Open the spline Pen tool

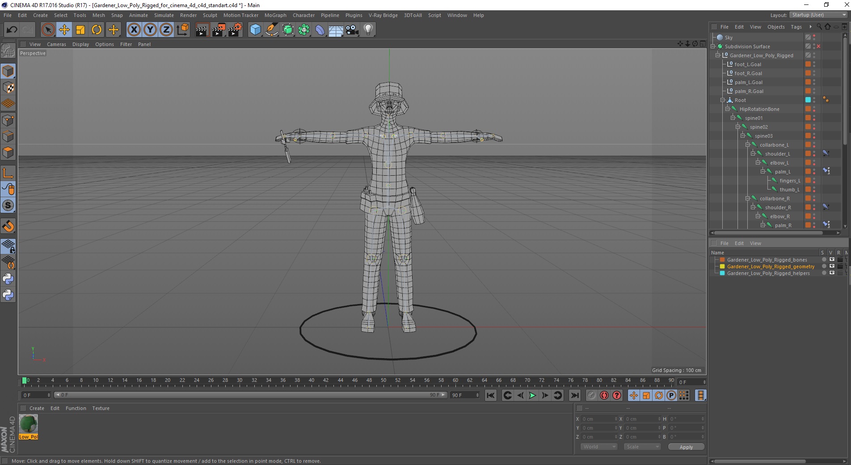click(x=271, y=30)
